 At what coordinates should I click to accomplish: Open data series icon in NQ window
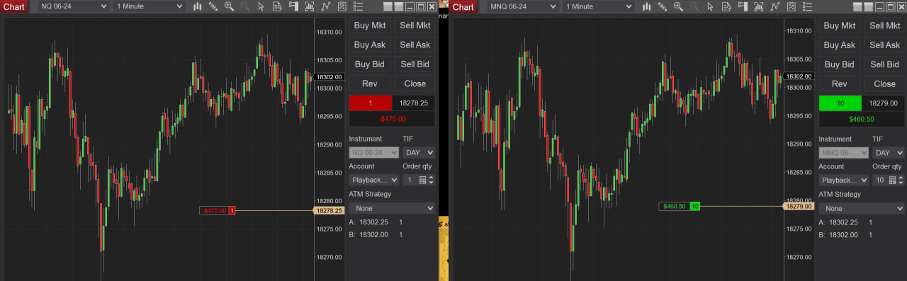coord(310,6)
